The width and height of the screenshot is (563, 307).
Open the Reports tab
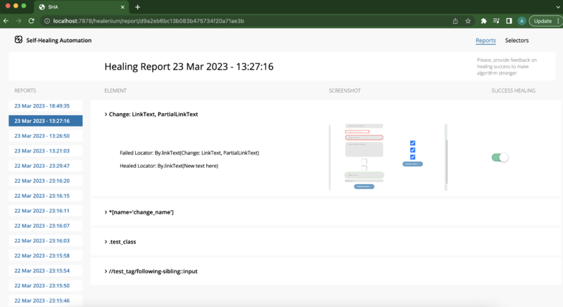(486, 41)
